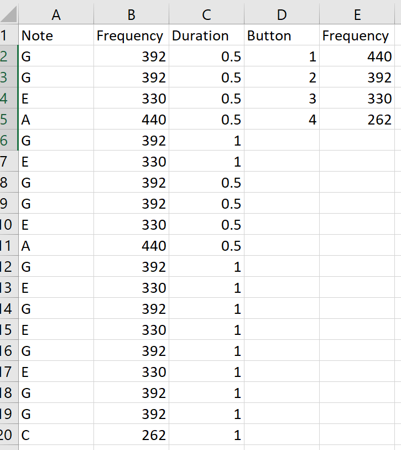Select cell B19 with value 392
This screenshot has width=401, height=450.
coord(132,413)
